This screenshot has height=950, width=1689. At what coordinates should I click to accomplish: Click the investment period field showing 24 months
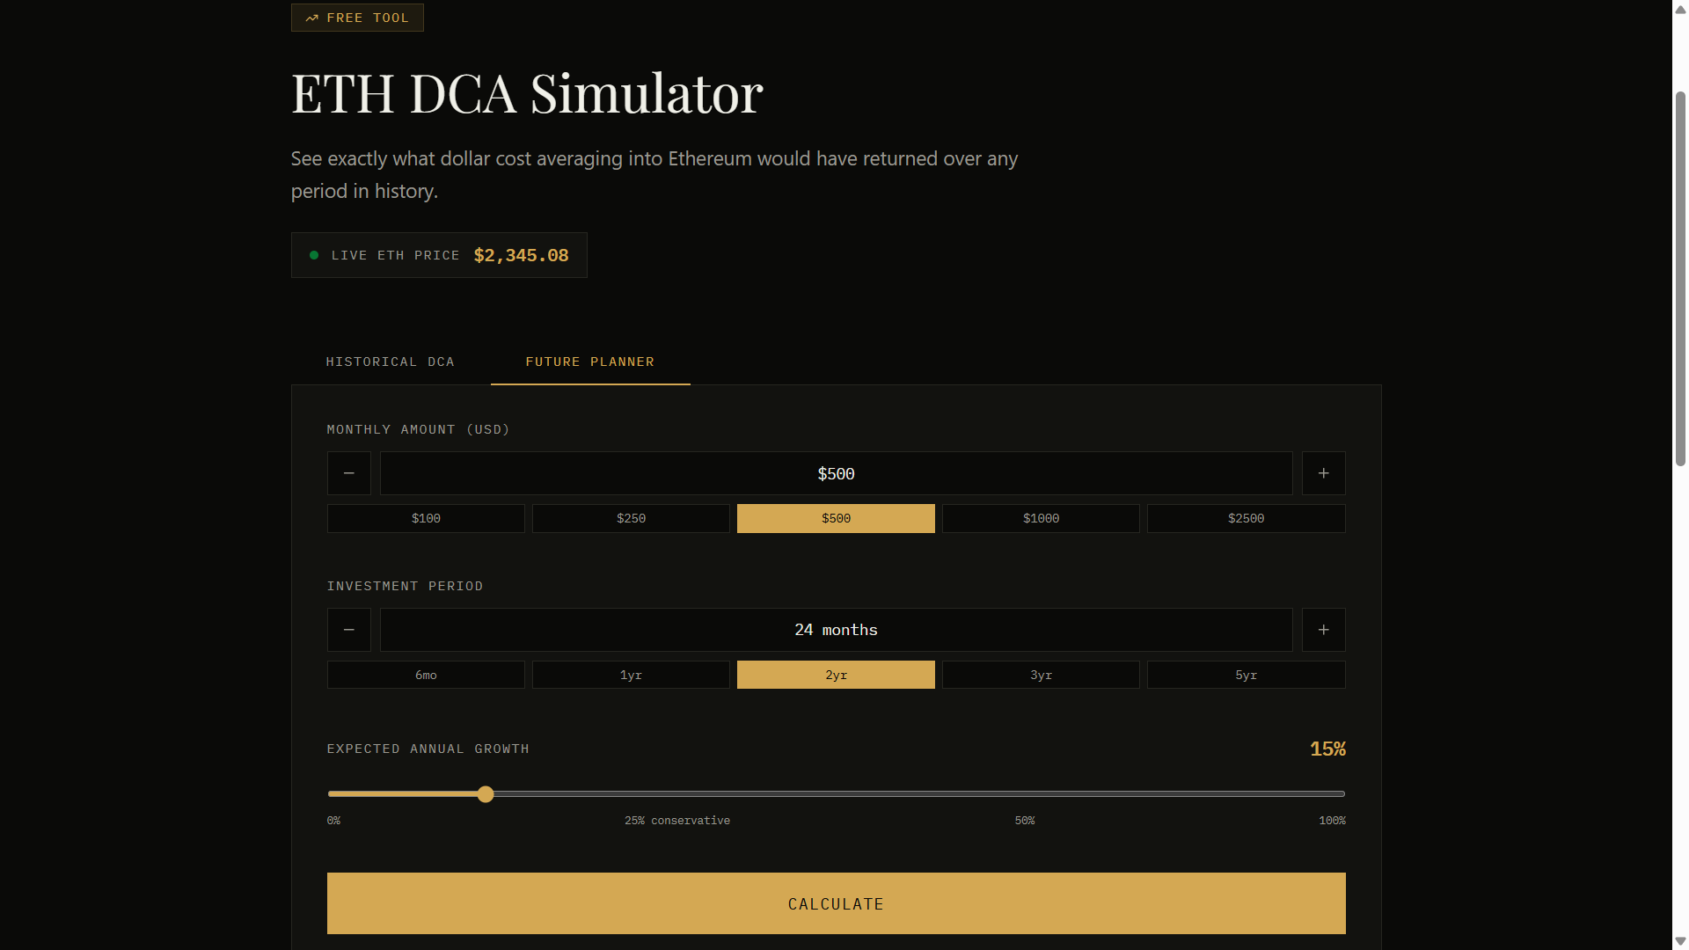836,630
